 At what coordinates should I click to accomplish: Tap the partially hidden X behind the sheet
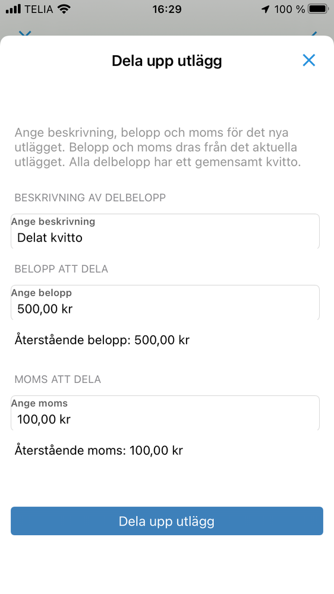(24, 33)
